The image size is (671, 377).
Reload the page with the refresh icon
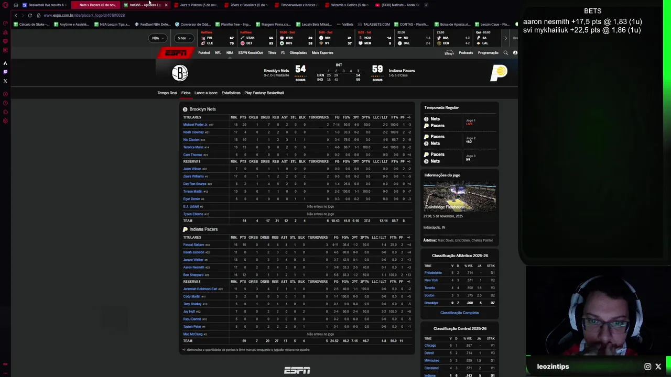[x=30, y=15]
